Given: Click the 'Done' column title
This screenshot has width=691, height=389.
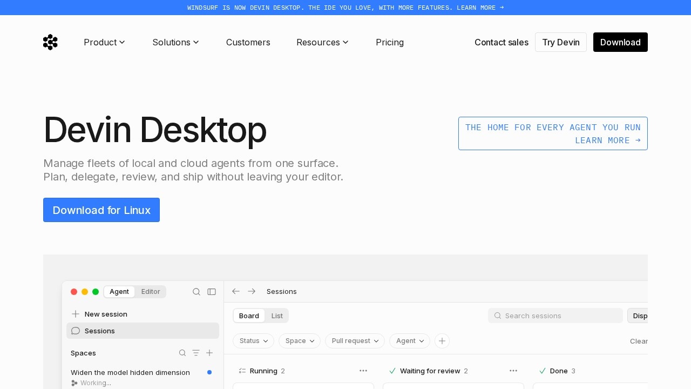Looking at the screenshot, I should 559,371.
